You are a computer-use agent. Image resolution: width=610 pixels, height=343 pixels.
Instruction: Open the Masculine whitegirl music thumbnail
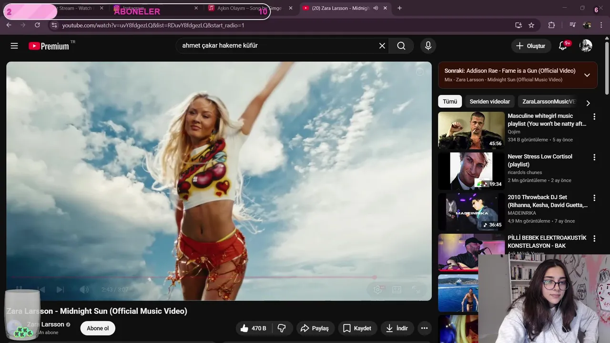tap(471, 131)
